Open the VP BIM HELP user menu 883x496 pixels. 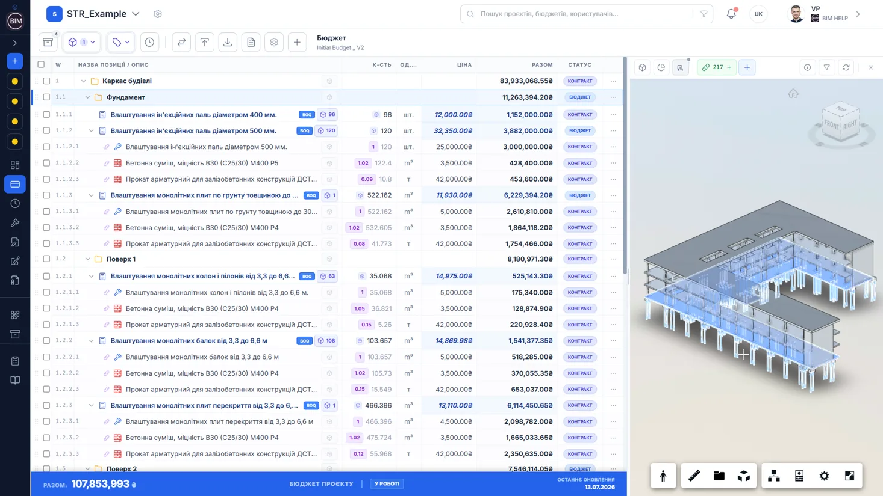click(x=825, y=14)
